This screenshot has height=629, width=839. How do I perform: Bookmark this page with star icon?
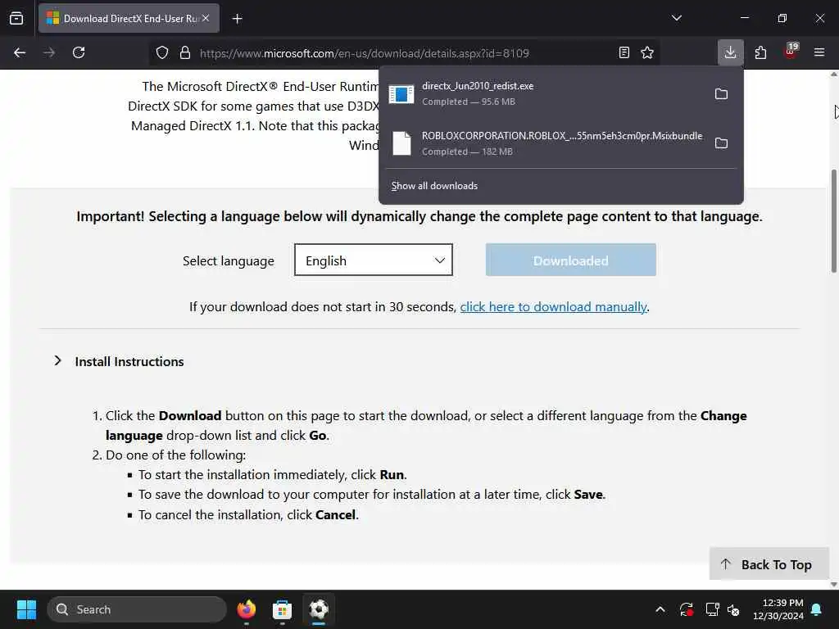(647, 52)
